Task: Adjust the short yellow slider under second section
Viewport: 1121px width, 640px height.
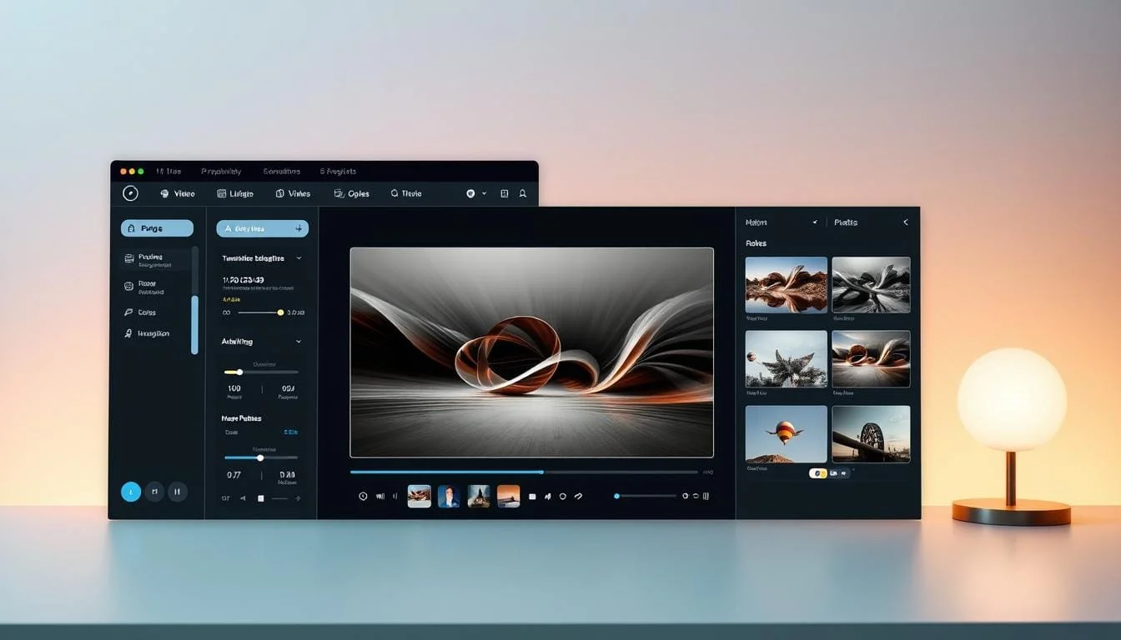Action: tap(261, 372)
